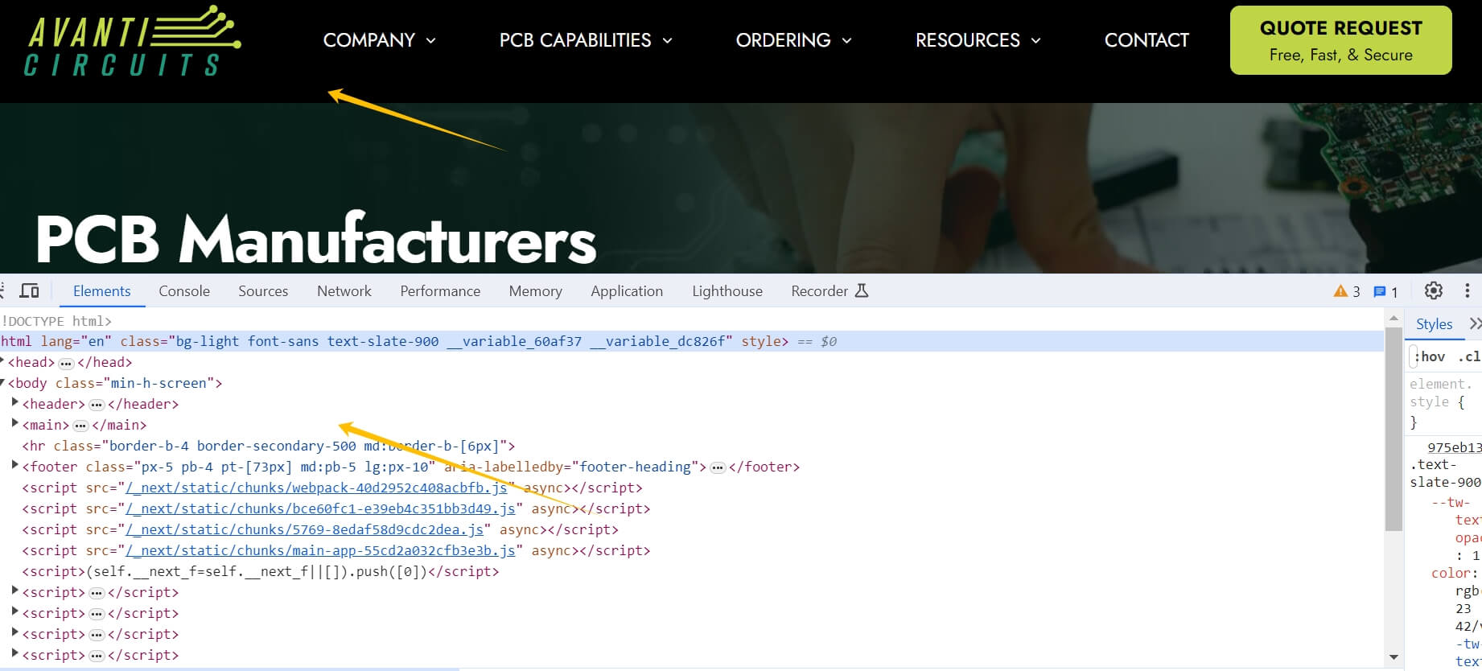Select the hr border-b-4 element row

coord(269,447)
